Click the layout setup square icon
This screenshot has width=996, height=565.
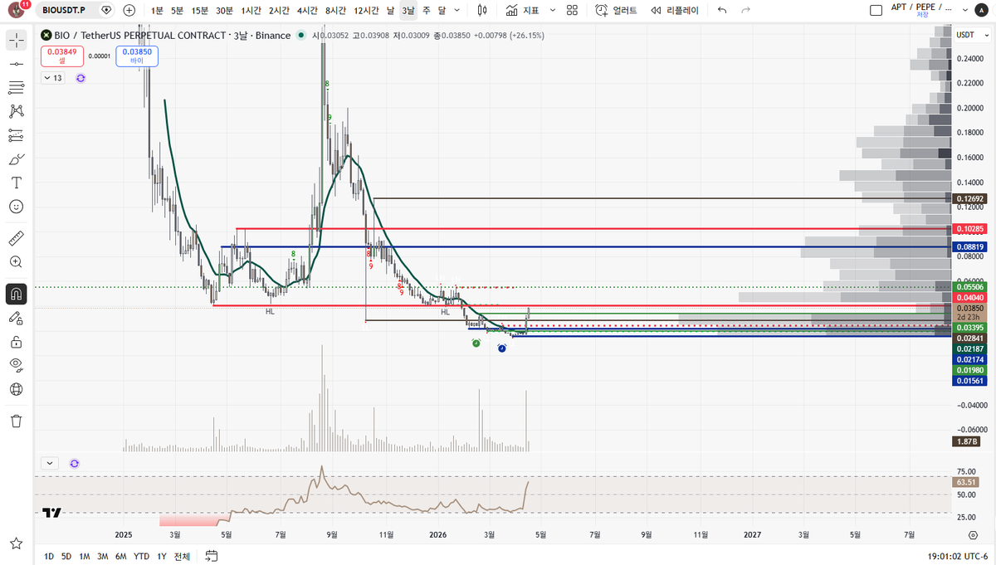coord(875,11)
